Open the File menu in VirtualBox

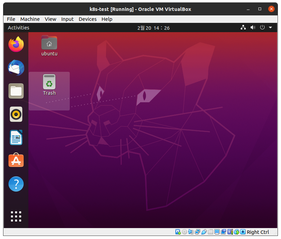[11, 19]
